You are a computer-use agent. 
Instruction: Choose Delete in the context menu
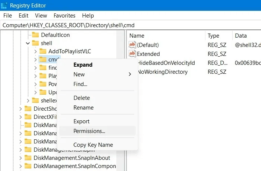(x=97, y=98)
